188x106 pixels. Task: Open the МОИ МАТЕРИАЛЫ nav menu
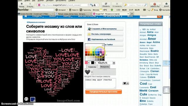[x=88, y=16]
